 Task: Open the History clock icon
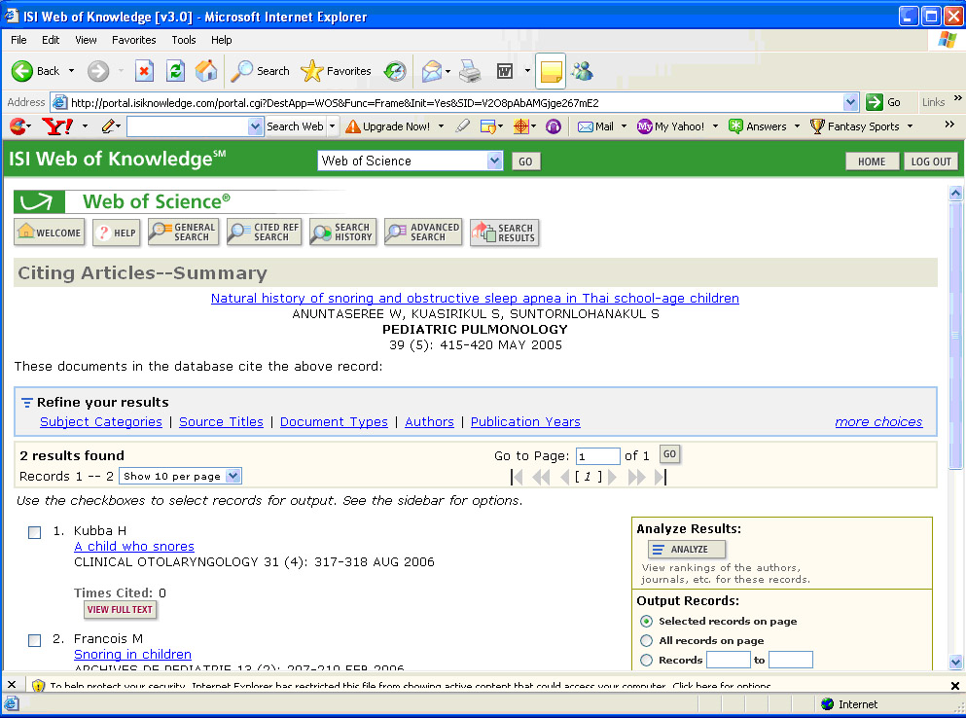395,71
